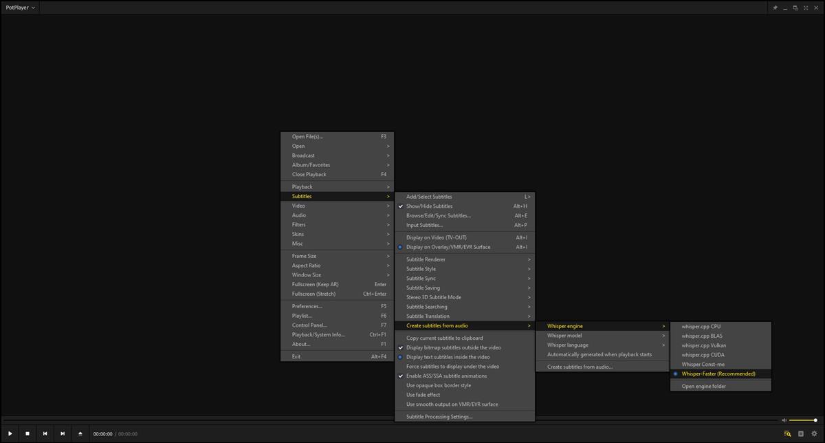Screen dimensions: 825x443
Task: Select the whisper.cpp CUDA engine option
Action: pos(703,355)
